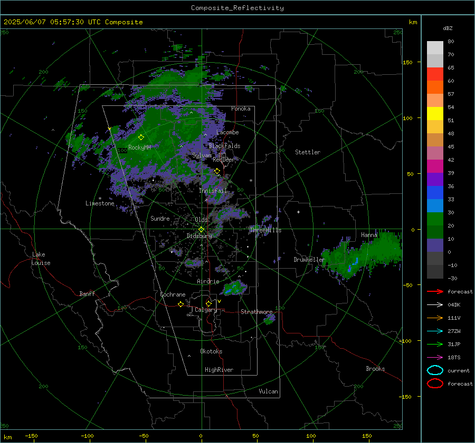The width and height of the screenshot is (475, 443).
Task: Click the yellow radar-center diamond at Didsbury
Action: coord(201,230)
